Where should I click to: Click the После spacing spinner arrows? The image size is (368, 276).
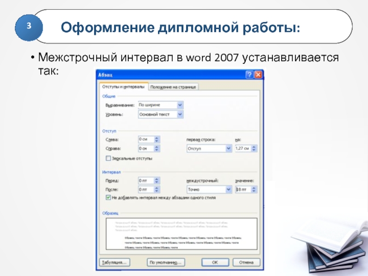pyautogui.click(x=157, y=190)
